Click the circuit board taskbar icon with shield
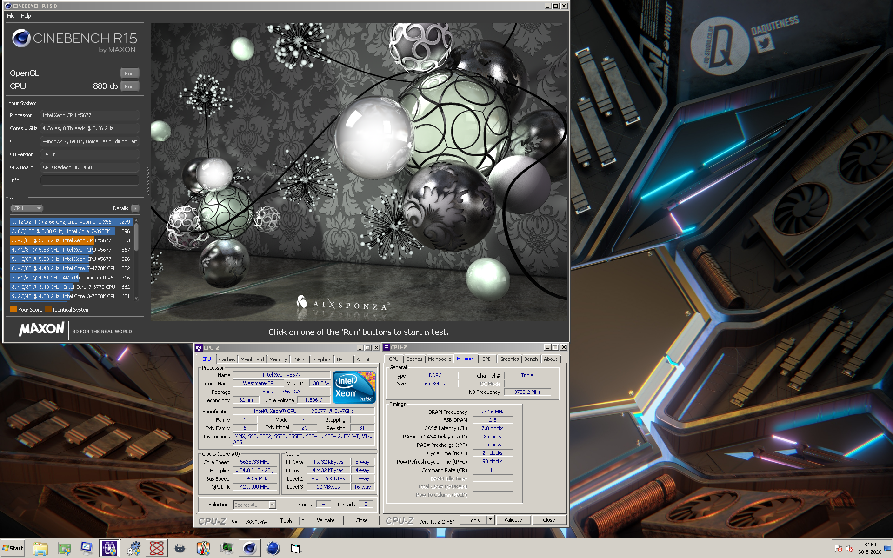 tap(64, 549)
